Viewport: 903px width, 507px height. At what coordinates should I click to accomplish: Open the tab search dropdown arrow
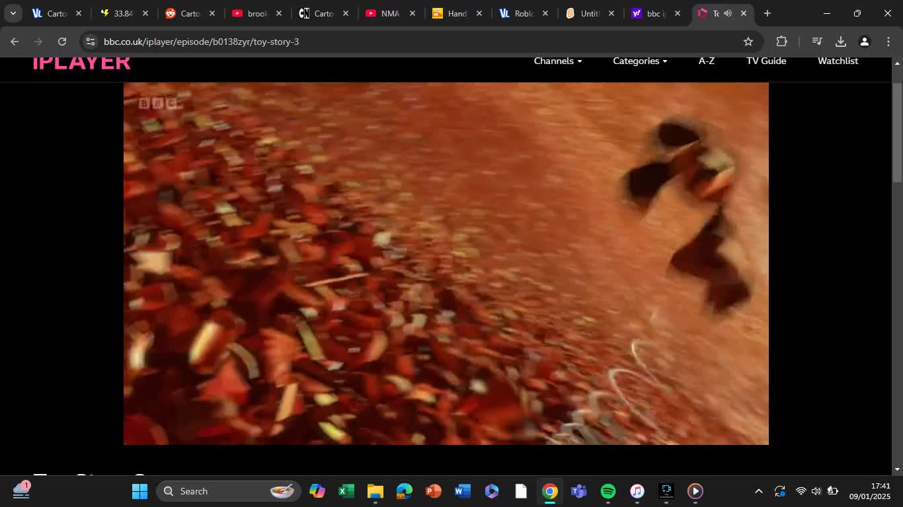[x=13, y=13]
